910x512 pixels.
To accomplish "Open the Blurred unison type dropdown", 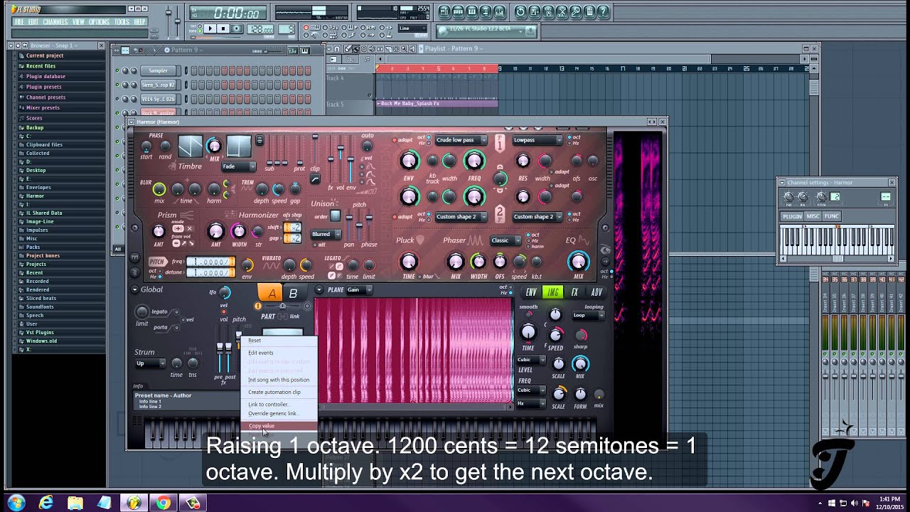I will pos(326,234).
